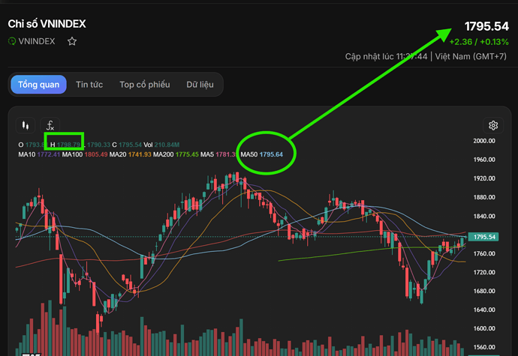Switch to the Tin tức tab
518x356 pixels.
click(89, 85)
